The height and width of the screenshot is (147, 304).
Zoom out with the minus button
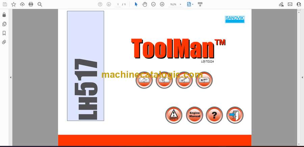point(153,4)
